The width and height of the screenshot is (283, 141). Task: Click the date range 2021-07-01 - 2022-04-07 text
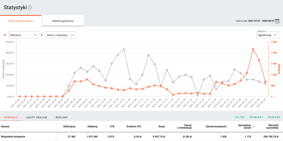[261, 21]
